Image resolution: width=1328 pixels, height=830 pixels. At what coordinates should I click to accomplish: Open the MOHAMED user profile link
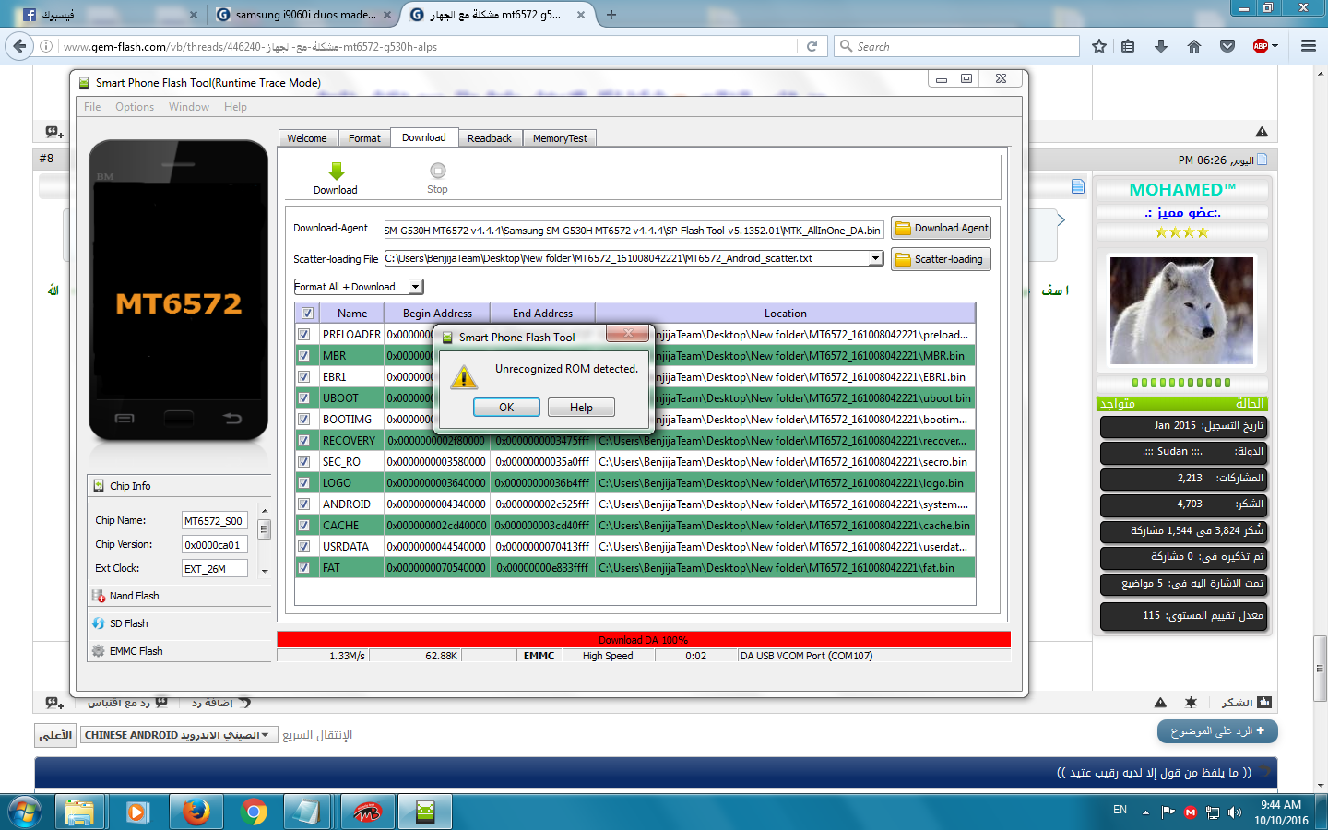pos(1182,189)
